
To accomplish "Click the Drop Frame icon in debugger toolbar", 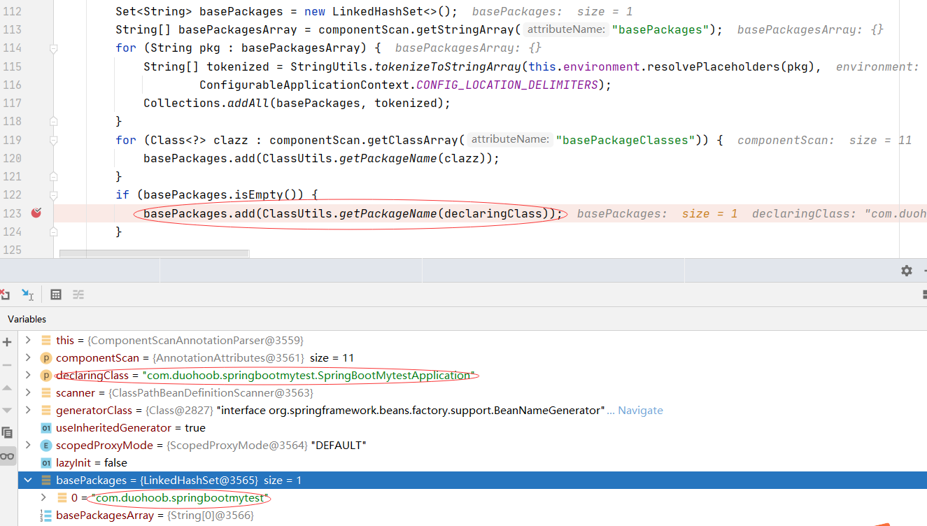I will [x=4, y=294].
